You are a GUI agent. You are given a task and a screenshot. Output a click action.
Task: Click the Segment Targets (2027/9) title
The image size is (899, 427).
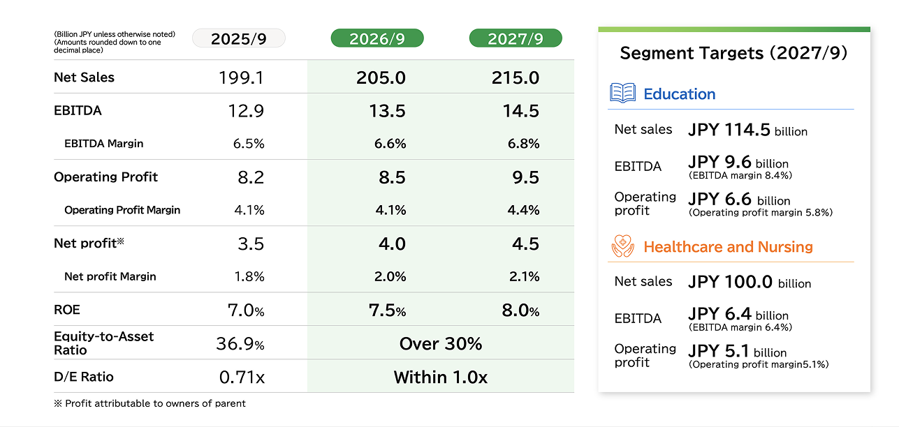click(x=733, y=54)
